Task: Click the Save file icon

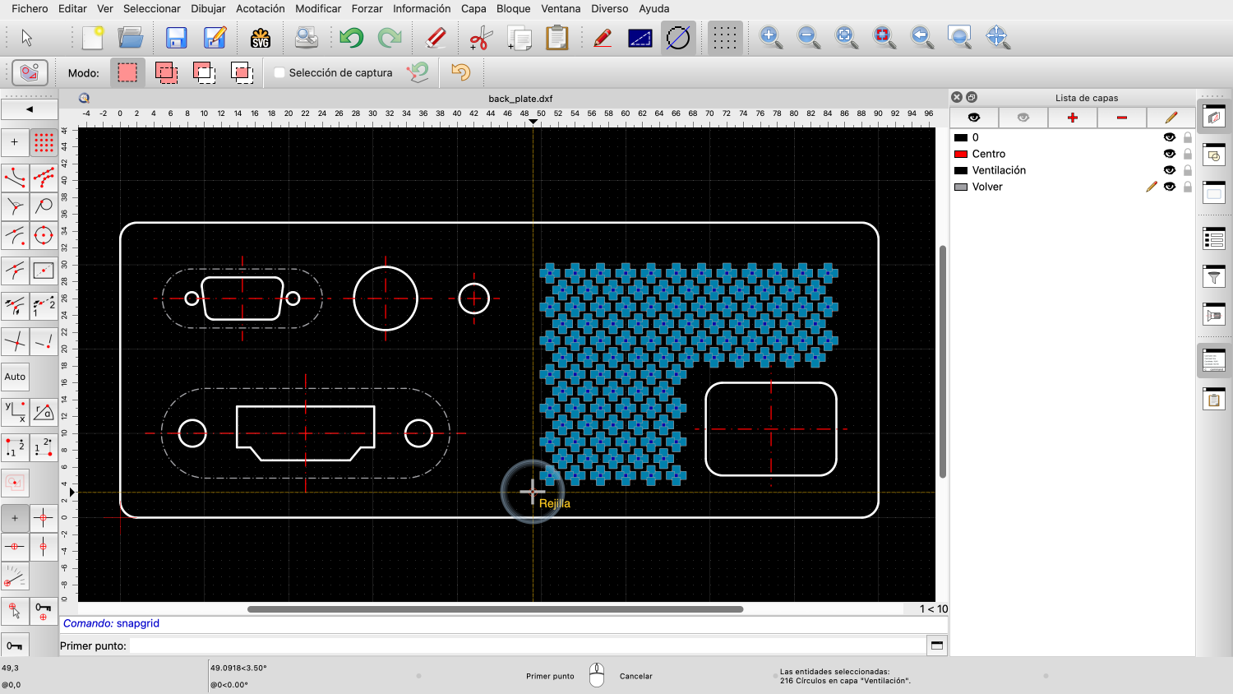Action: pyautogui.click(x=176, y=38)
